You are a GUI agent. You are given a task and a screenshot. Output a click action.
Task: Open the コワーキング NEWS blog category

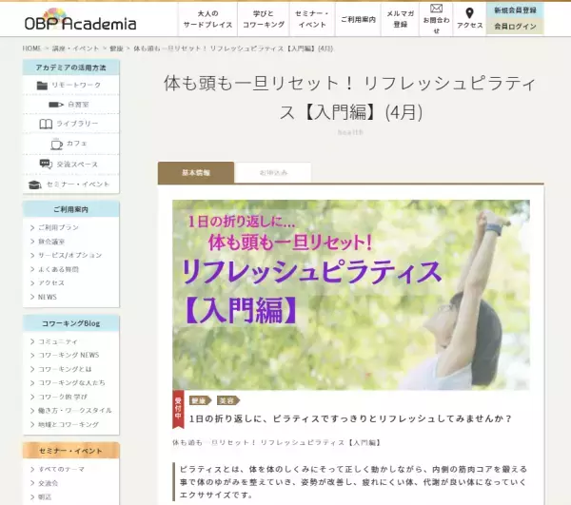(69, 355)
